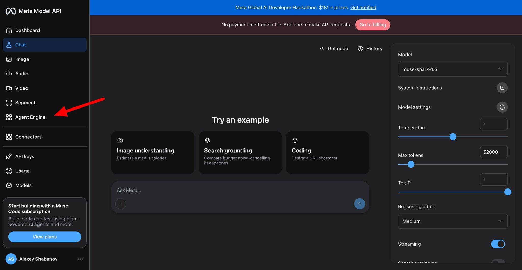The width and height of the screenshot is (522, 270).
Task: Select Chat in the sidebar
Action: click(x=45, y=45)
